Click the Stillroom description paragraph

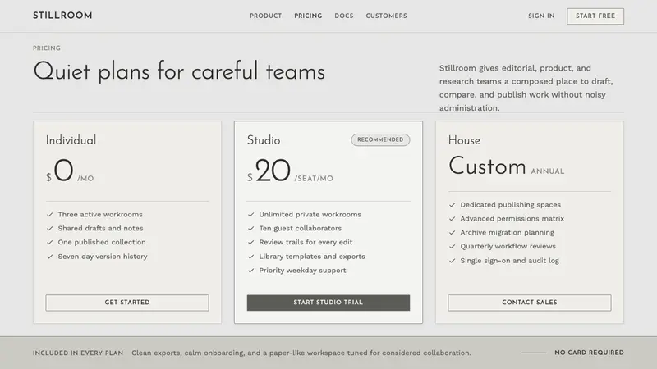point(526,88)
